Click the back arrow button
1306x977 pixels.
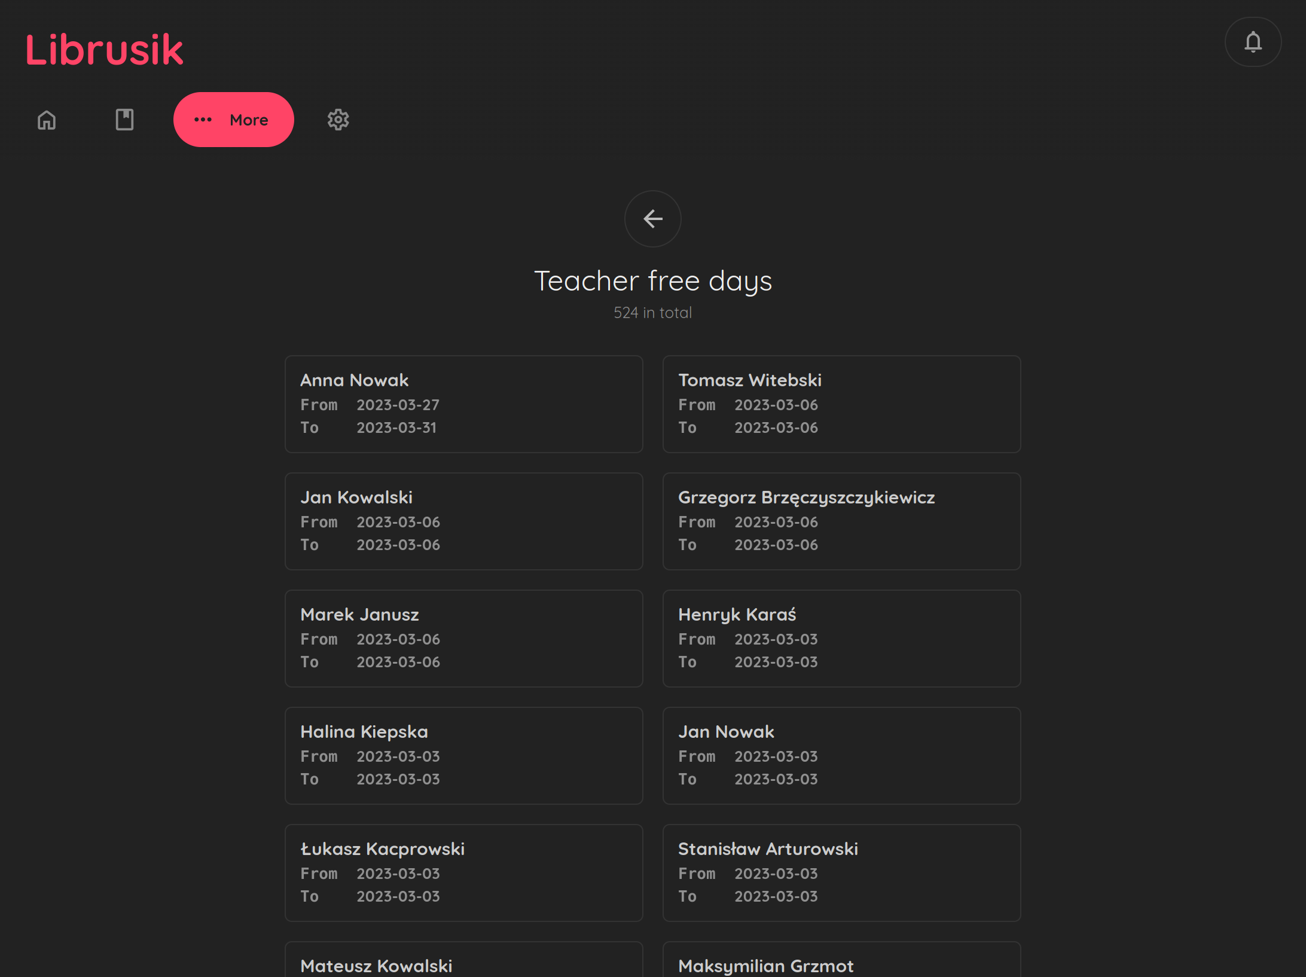click(652, 219)
